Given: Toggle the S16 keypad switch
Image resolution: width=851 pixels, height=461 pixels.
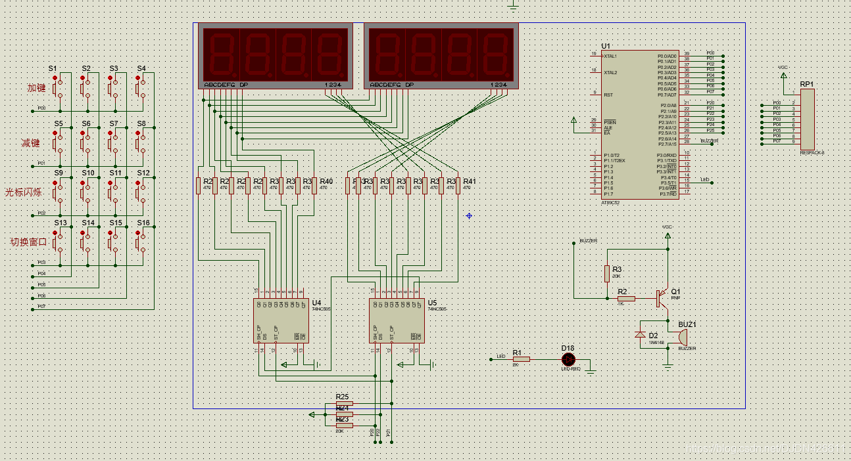Looking at the screenshot, I should 140,242.
